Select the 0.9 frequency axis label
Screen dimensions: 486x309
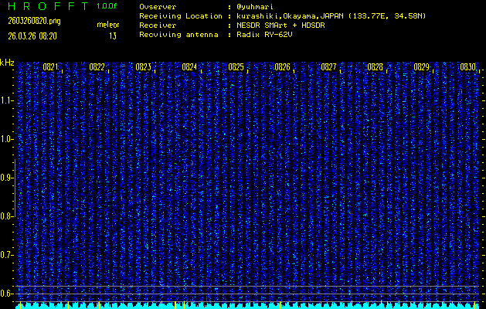tap(6, 177)
